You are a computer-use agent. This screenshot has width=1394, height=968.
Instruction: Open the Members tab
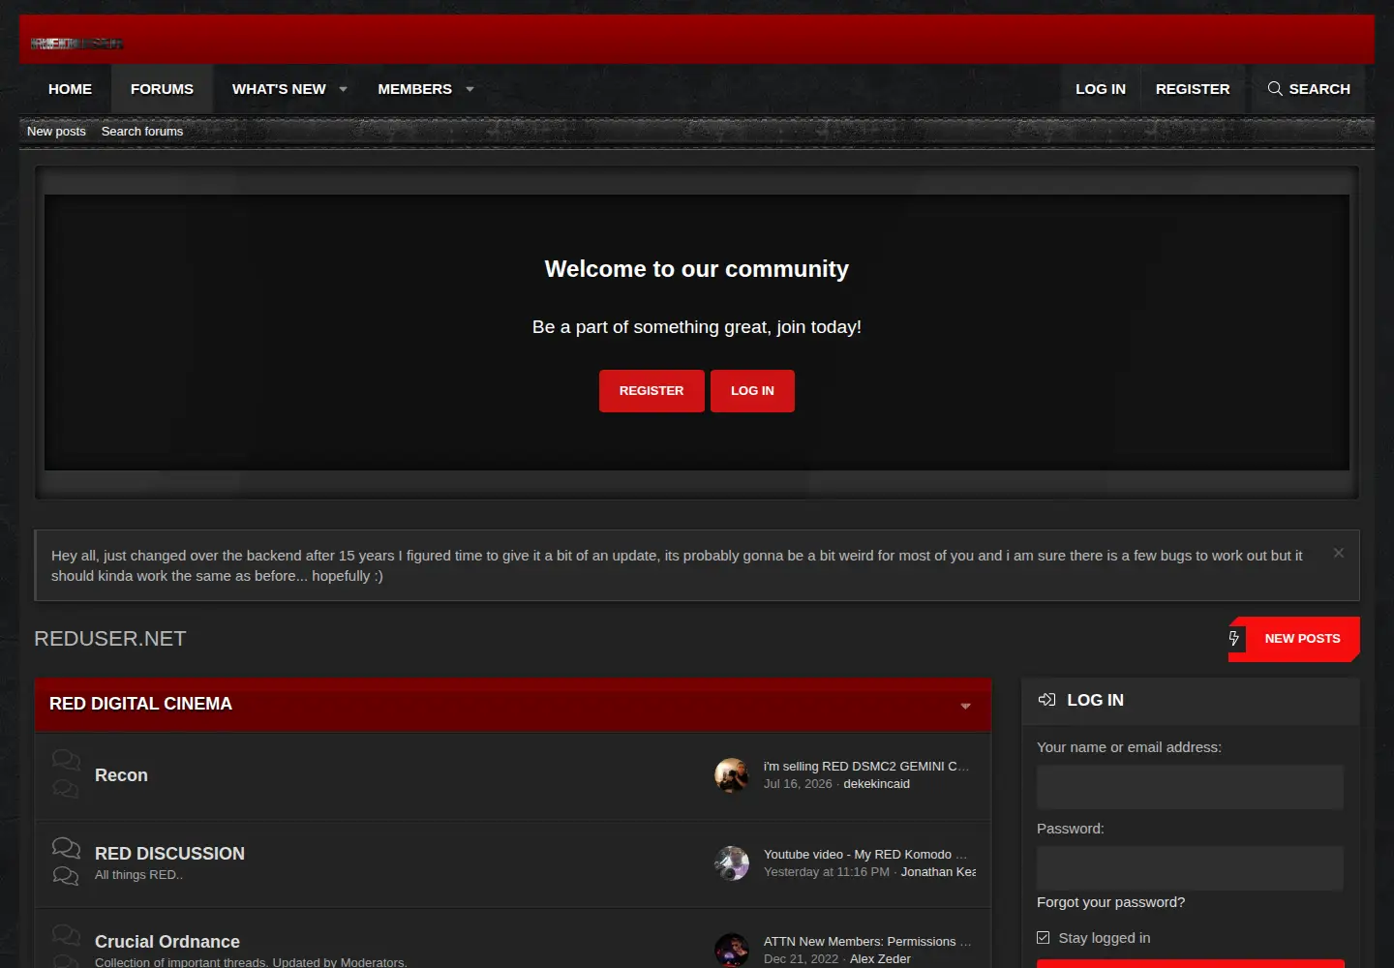click(x=414, y=89)
